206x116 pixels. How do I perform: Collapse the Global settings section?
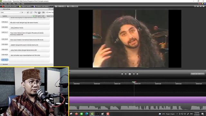1,9
